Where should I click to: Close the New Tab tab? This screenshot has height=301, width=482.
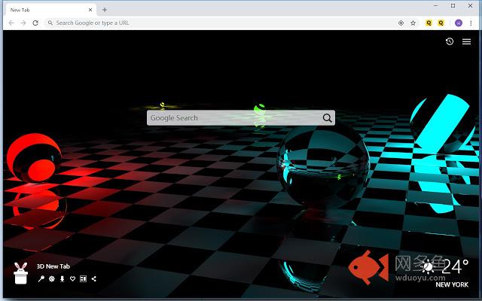(x=90, y=10)
